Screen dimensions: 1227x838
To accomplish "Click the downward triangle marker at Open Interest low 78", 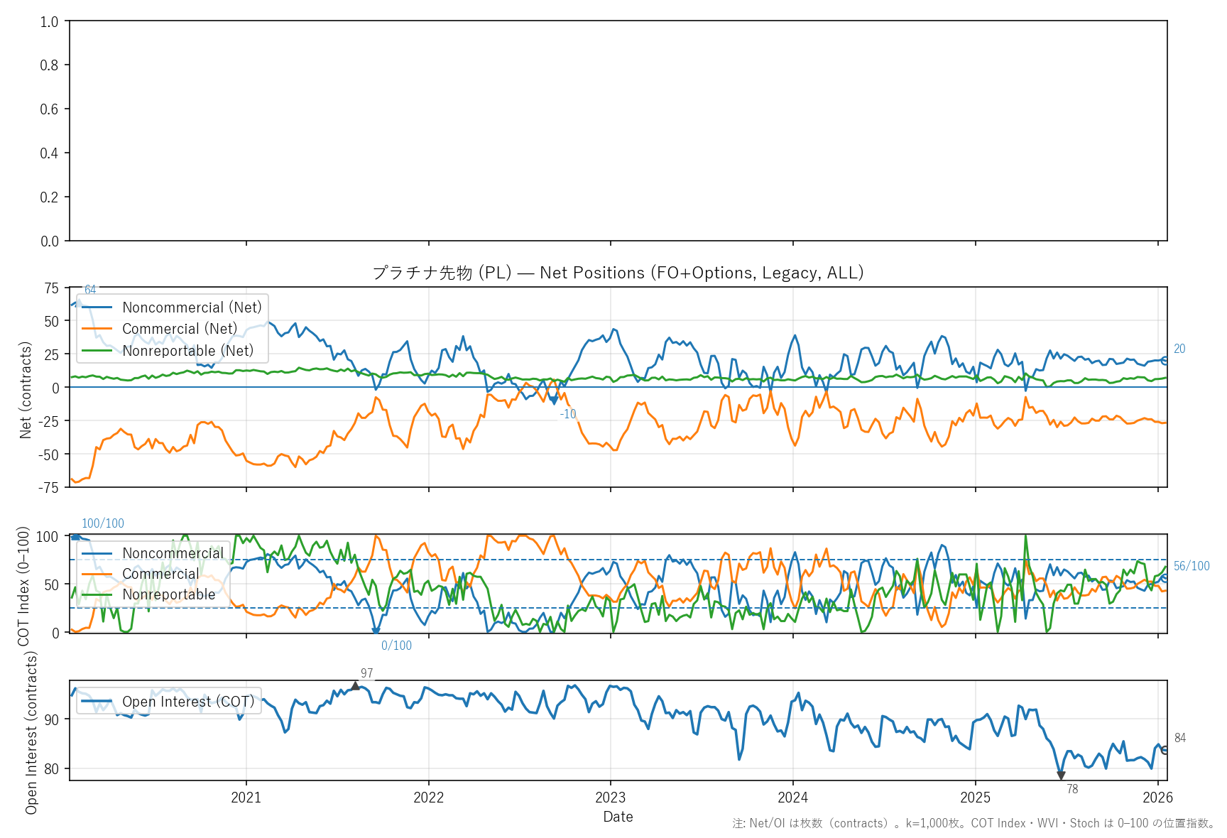I will (x=1061, y=776).
